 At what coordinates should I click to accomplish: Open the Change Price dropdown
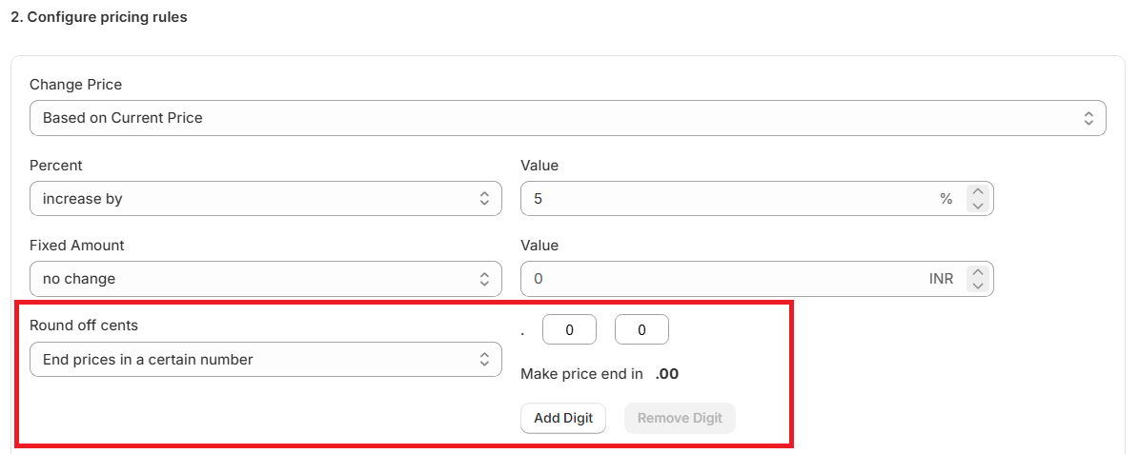pyautogui.click(x=567, y=118)
